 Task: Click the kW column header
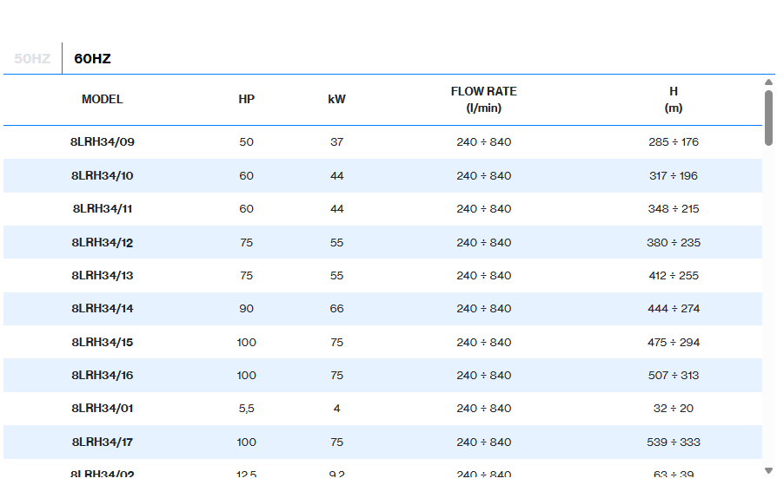point(337,99)
